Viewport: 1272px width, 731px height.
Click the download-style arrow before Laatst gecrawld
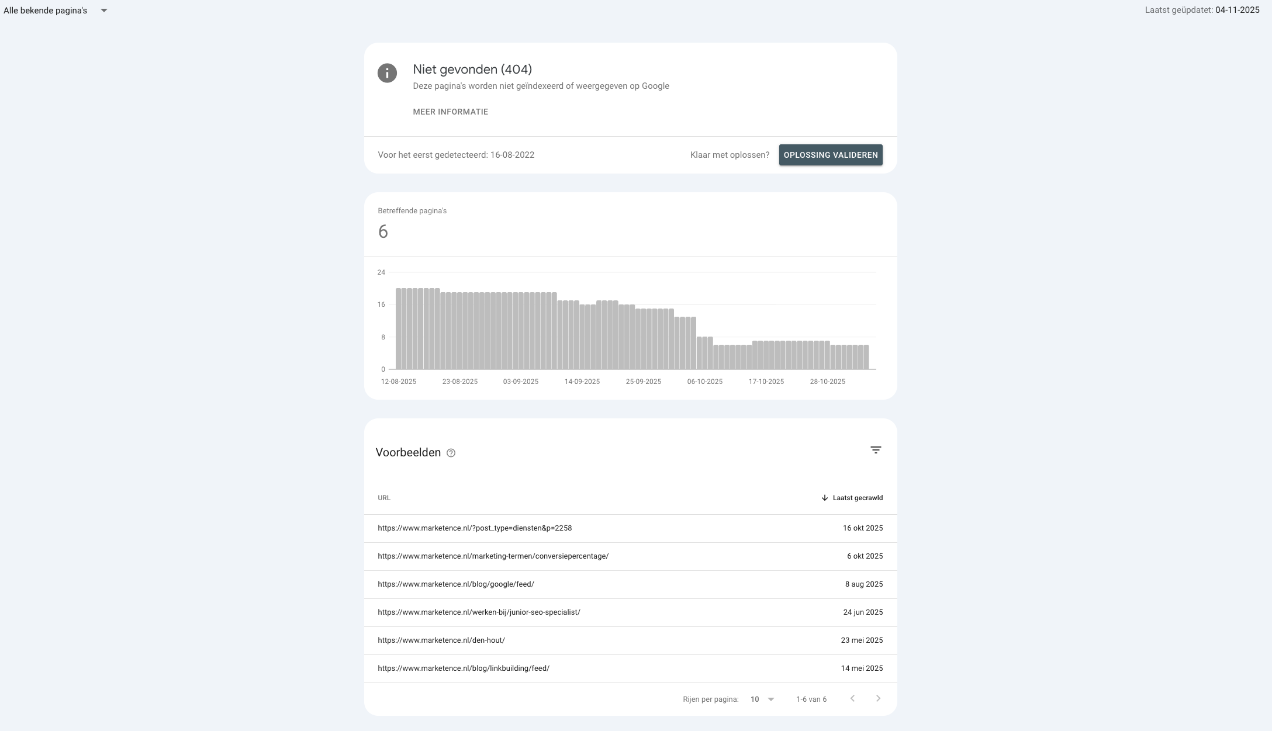(x=824, y=498)
